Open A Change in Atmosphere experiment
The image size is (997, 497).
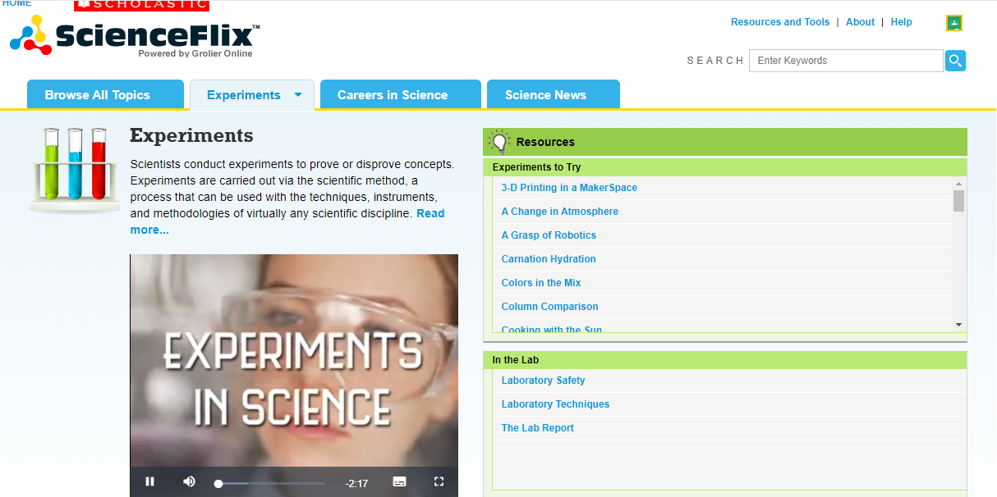pyautogui.click(x=560, y=212)
